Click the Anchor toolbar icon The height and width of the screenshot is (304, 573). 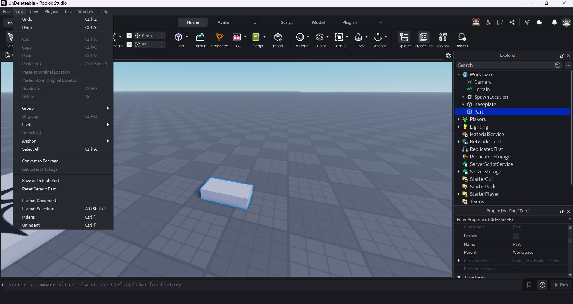click(x=378, y=37)
